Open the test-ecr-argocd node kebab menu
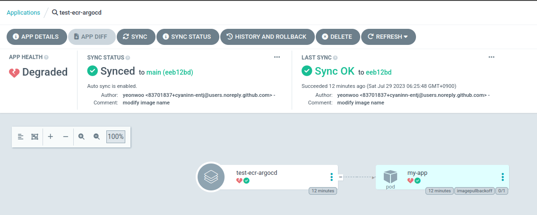The width and height of the screenshot is (537, 215). point(331,177)
